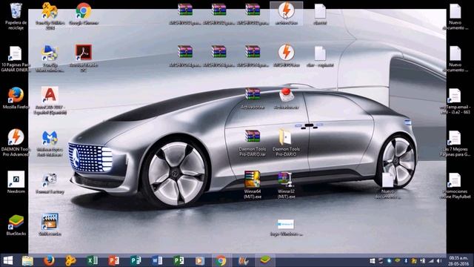Launch the AutoCAD 2017 Español shortcut
This screenshot has width=474, height=267.
pyautogui.click(x=50, y=101)
